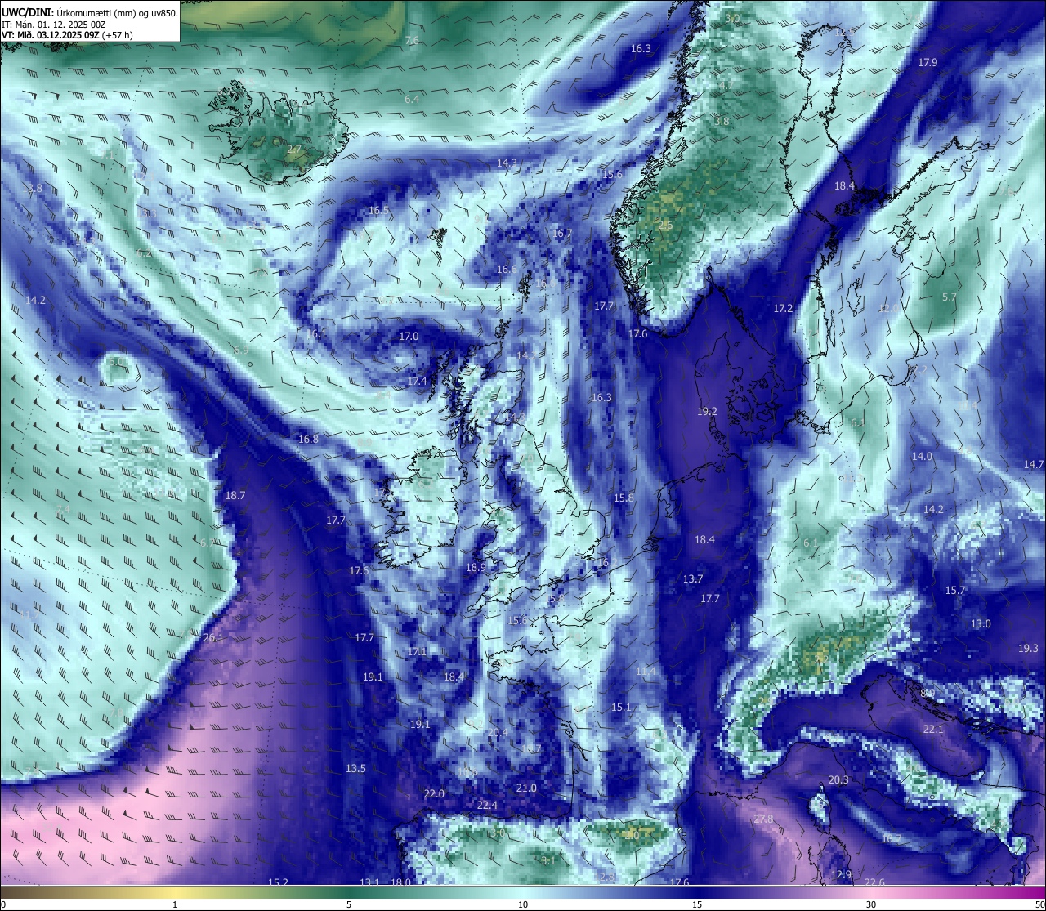Image resolution: width=1046 pixels, height=911 pixels.
Task: Click the map value '17.0'
Action: pyautogui.click(x=409, y=336)
